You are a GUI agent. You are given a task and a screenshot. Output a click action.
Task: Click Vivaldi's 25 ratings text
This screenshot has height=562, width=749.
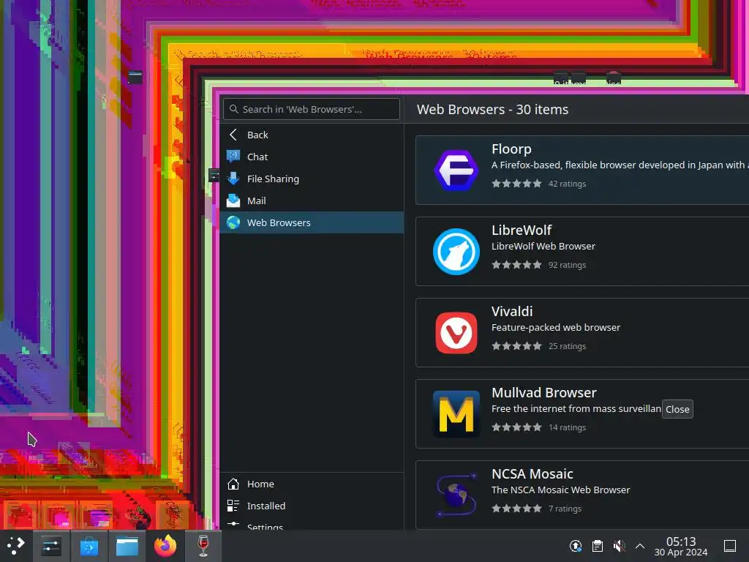pos(567,346)
